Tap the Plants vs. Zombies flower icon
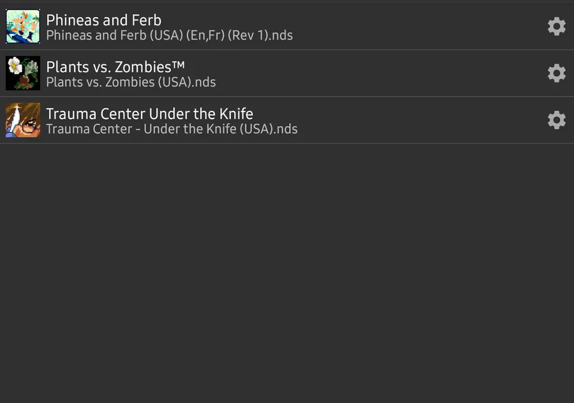This screenshot has width=574, height=403. click(23, 73)
